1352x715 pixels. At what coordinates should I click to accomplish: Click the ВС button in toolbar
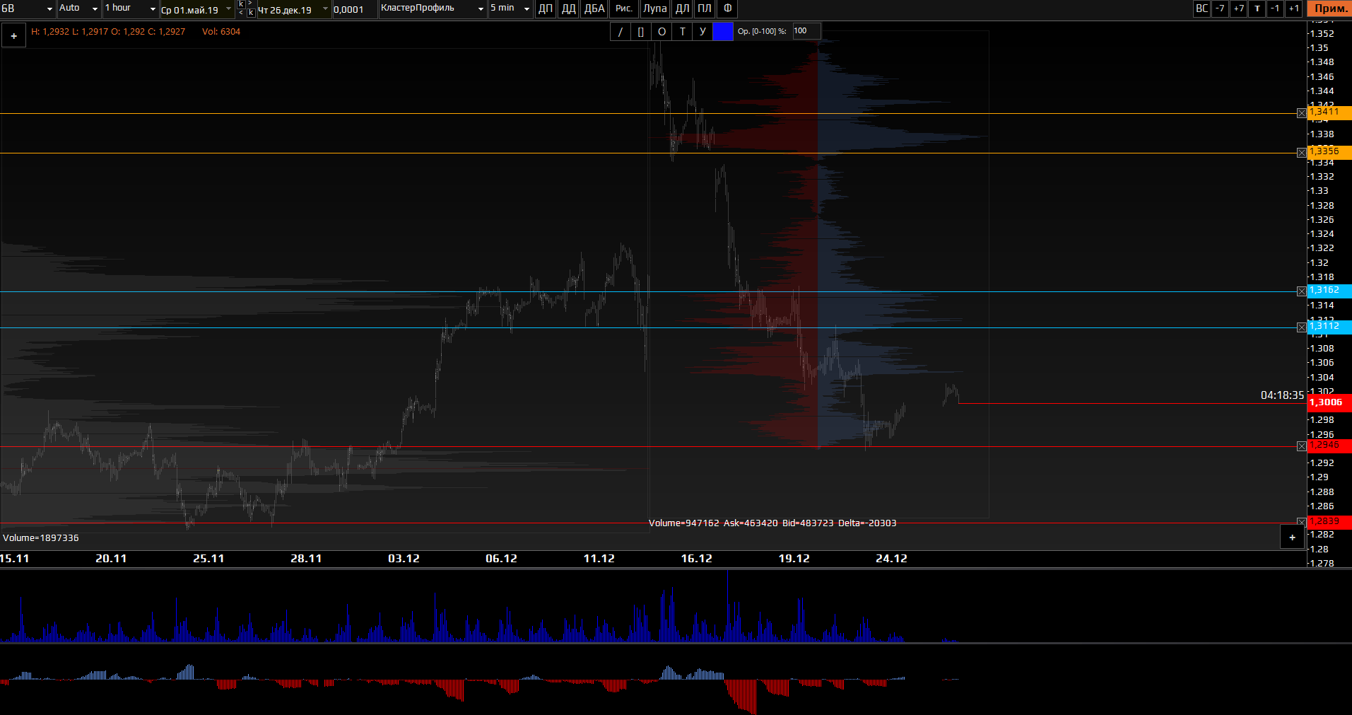[x=1201, y=8]
